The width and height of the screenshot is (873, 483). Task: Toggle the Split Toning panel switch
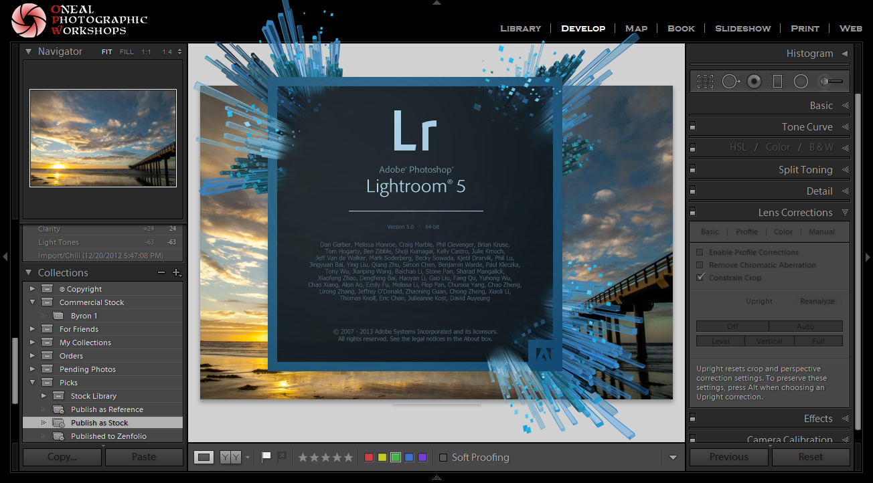693,169
